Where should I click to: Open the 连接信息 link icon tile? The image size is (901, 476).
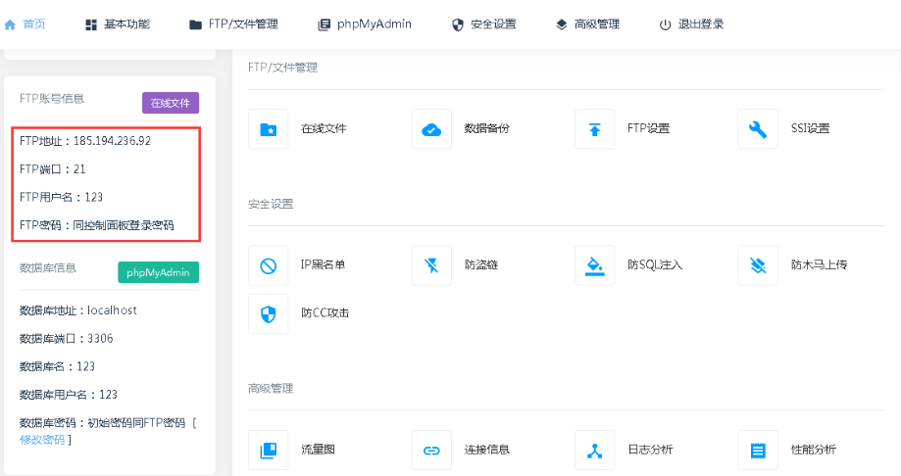431,451
